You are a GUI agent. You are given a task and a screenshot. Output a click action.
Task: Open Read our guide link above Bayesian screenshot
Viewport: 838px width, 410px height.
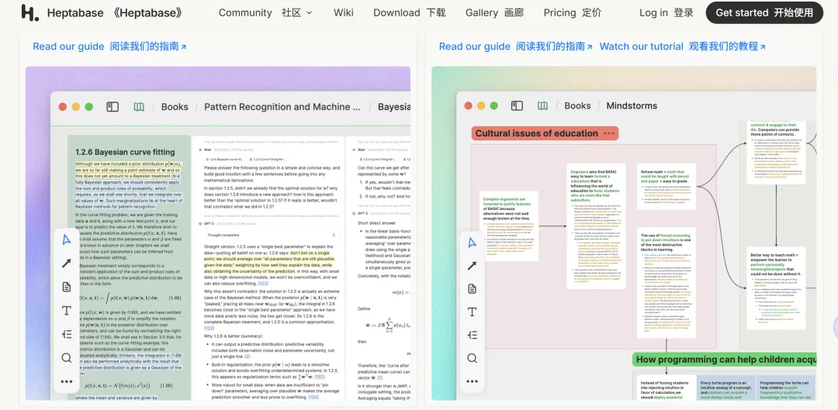(109, 47)
